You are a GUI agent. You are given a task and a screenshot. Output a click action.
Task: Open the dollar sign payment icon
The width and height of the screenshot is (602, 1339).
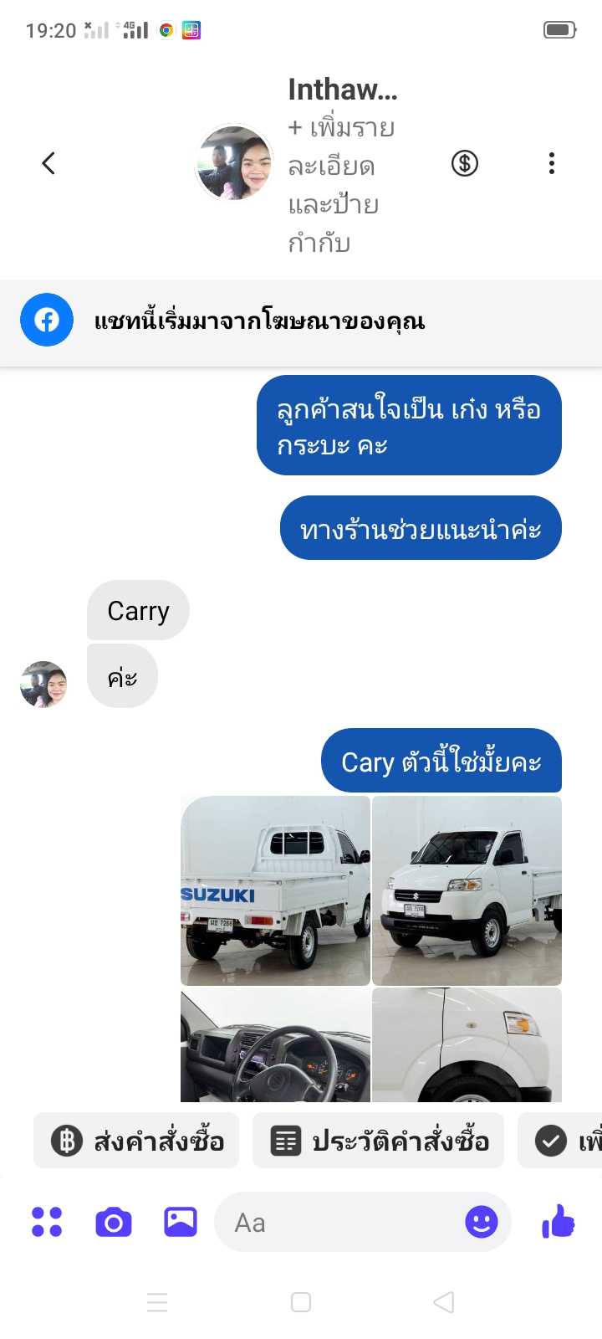(465, 163)
